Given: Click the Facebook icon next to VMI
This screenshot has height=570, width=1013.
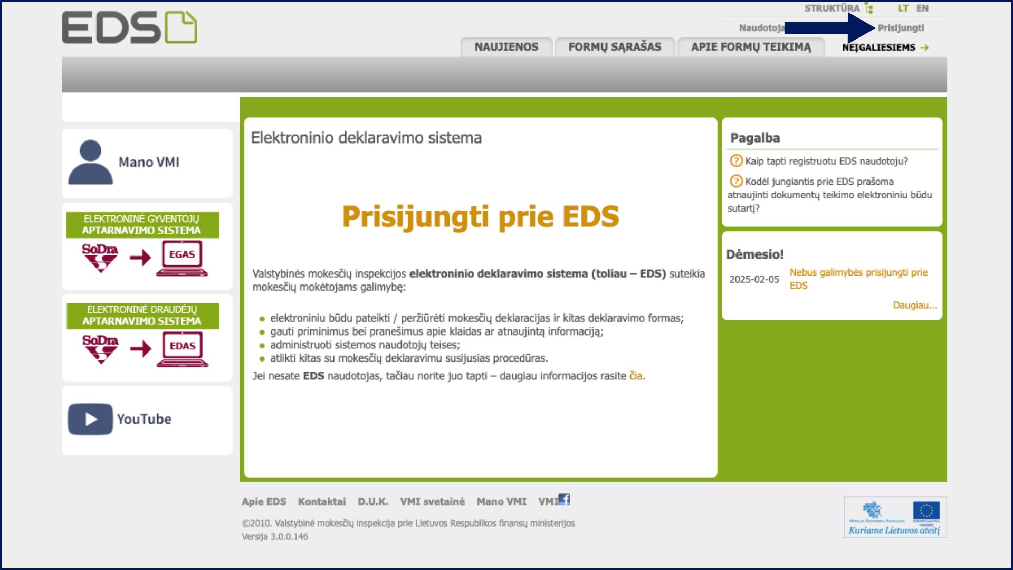Looking at the screenshot, I should [x=564, y=499].
